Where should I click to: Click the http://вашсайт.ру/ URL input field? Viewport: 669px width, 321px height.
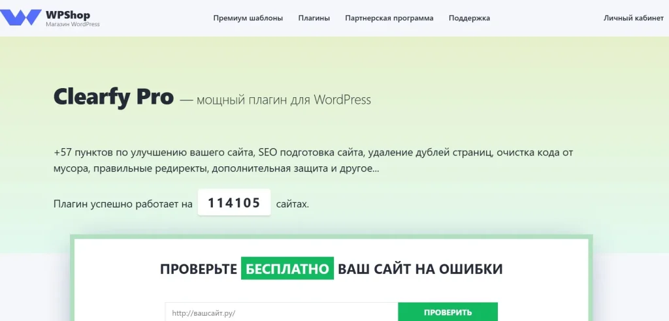coord(282,313)
